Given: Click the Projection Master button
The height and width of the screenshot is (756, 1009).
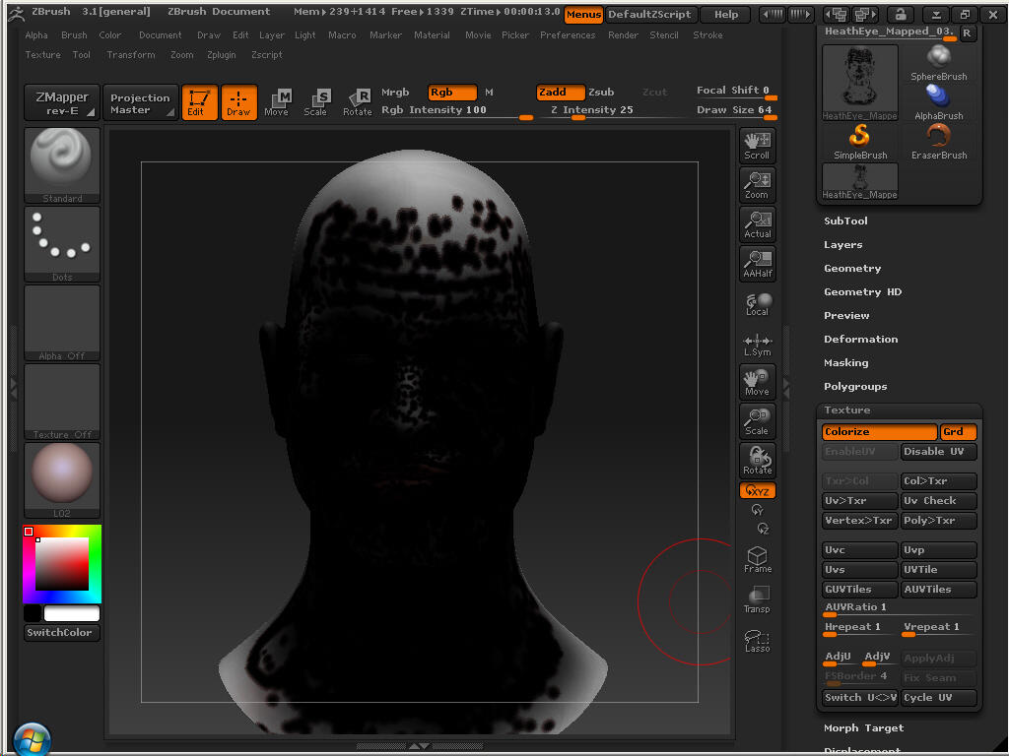Looking at the screenshot, I should 140,103.
